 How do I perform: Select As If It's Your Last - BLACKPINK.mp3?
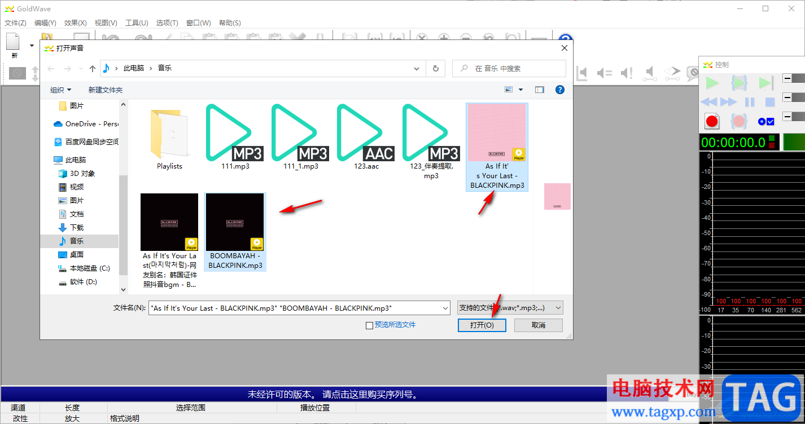[497, 147]
